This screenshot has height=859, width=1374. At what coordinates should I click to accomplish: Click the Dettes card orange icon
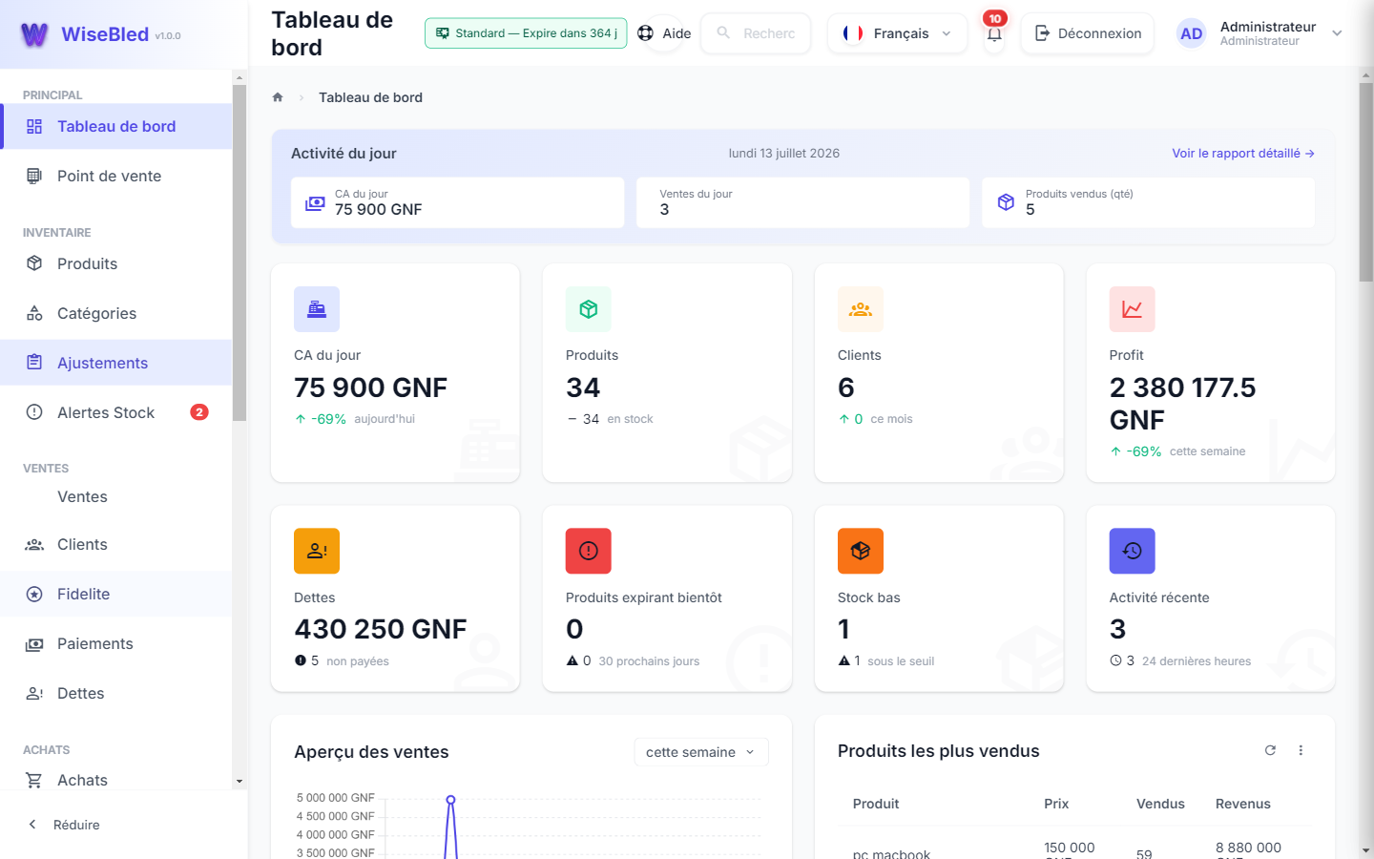[317, 551]
